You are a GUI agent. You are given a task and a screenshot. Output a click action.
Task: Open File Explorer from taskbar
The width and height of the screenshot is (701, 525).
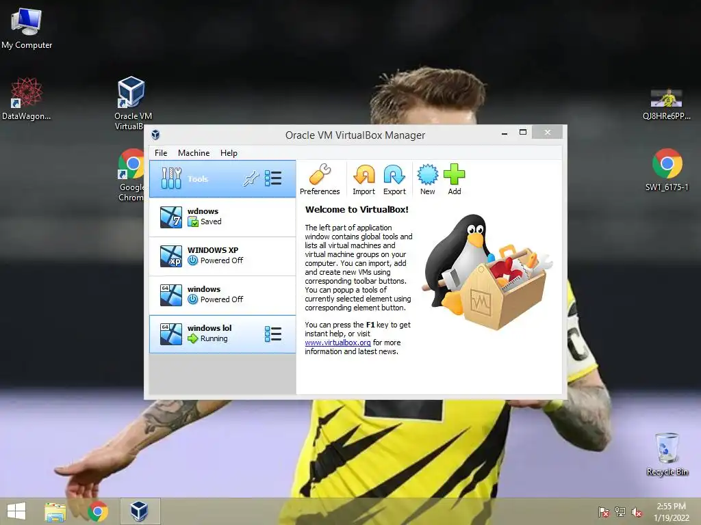55,511
